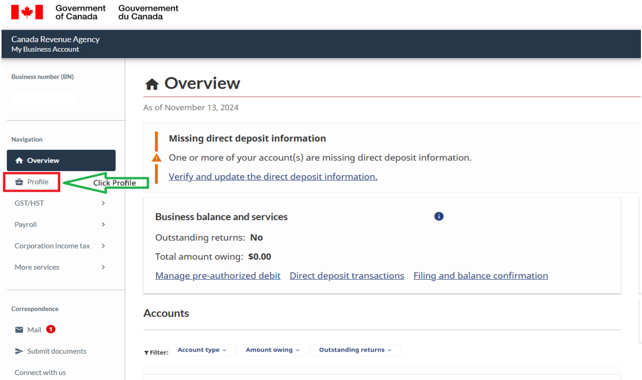Click Business balance and services heading
Image resolution: width=642 pixels, height=380 pixels.
point(221,217)
